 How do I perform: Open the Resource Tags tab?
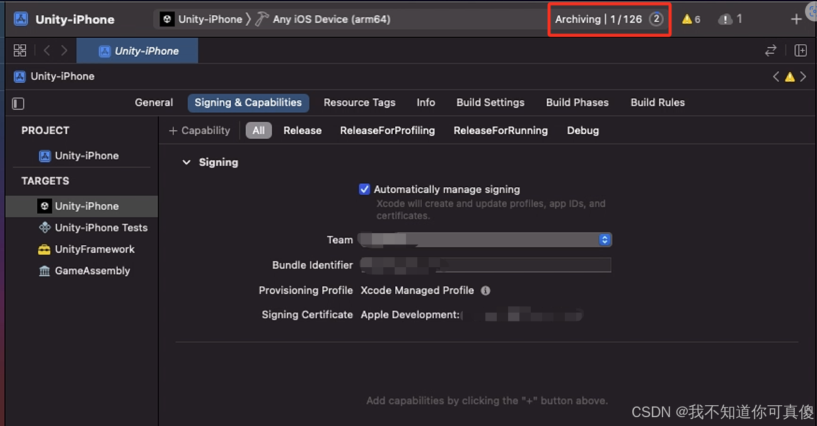tap(359, 102)
